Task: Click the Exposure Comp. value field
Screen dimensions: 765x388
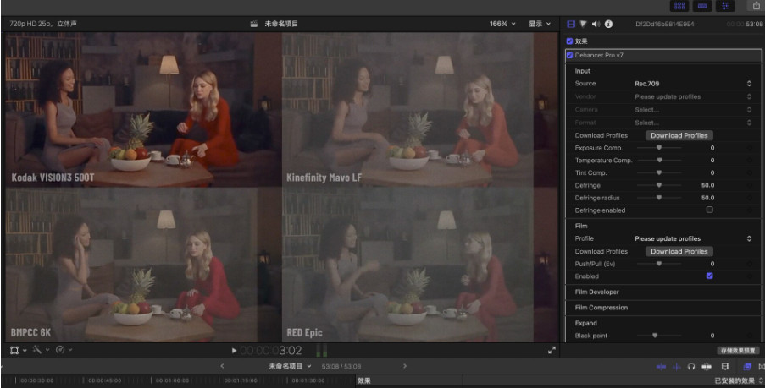Action: tap(712, 148)
